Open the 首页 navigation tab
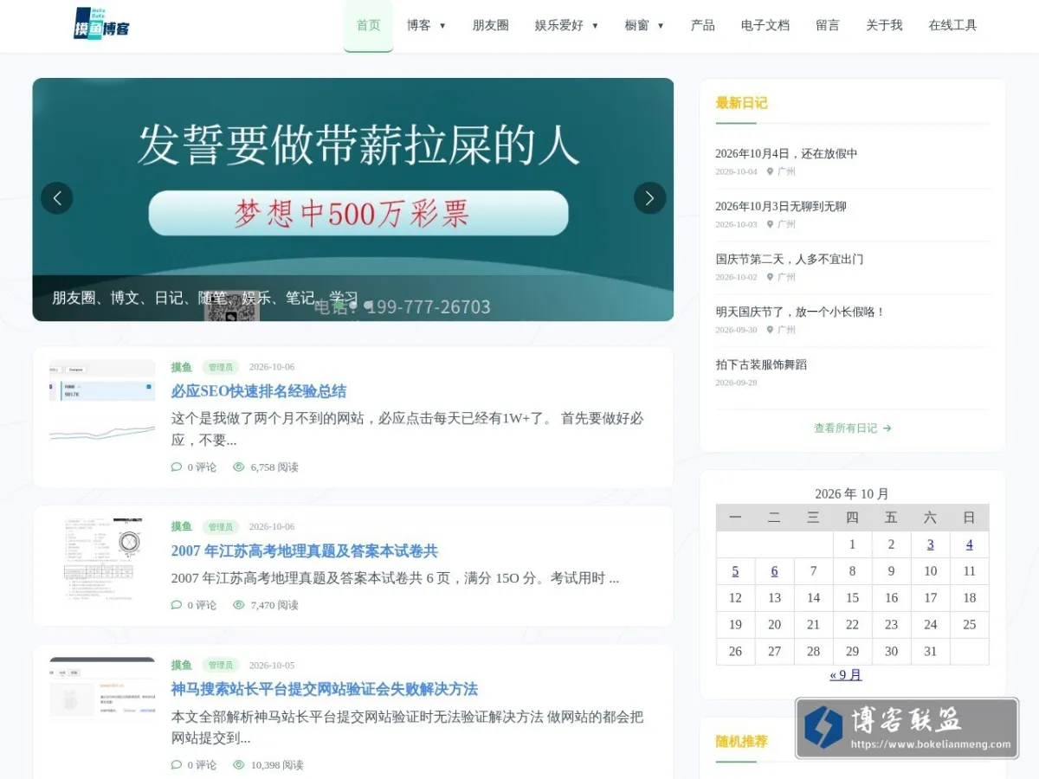Screen dimensions: 1039x779 (x=368, y=26)
